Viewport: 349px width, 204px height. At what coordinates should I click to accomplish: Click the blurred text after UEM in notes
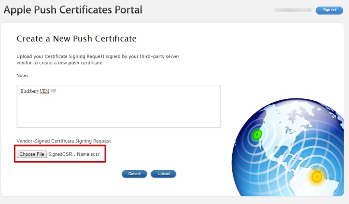(54, 91)
